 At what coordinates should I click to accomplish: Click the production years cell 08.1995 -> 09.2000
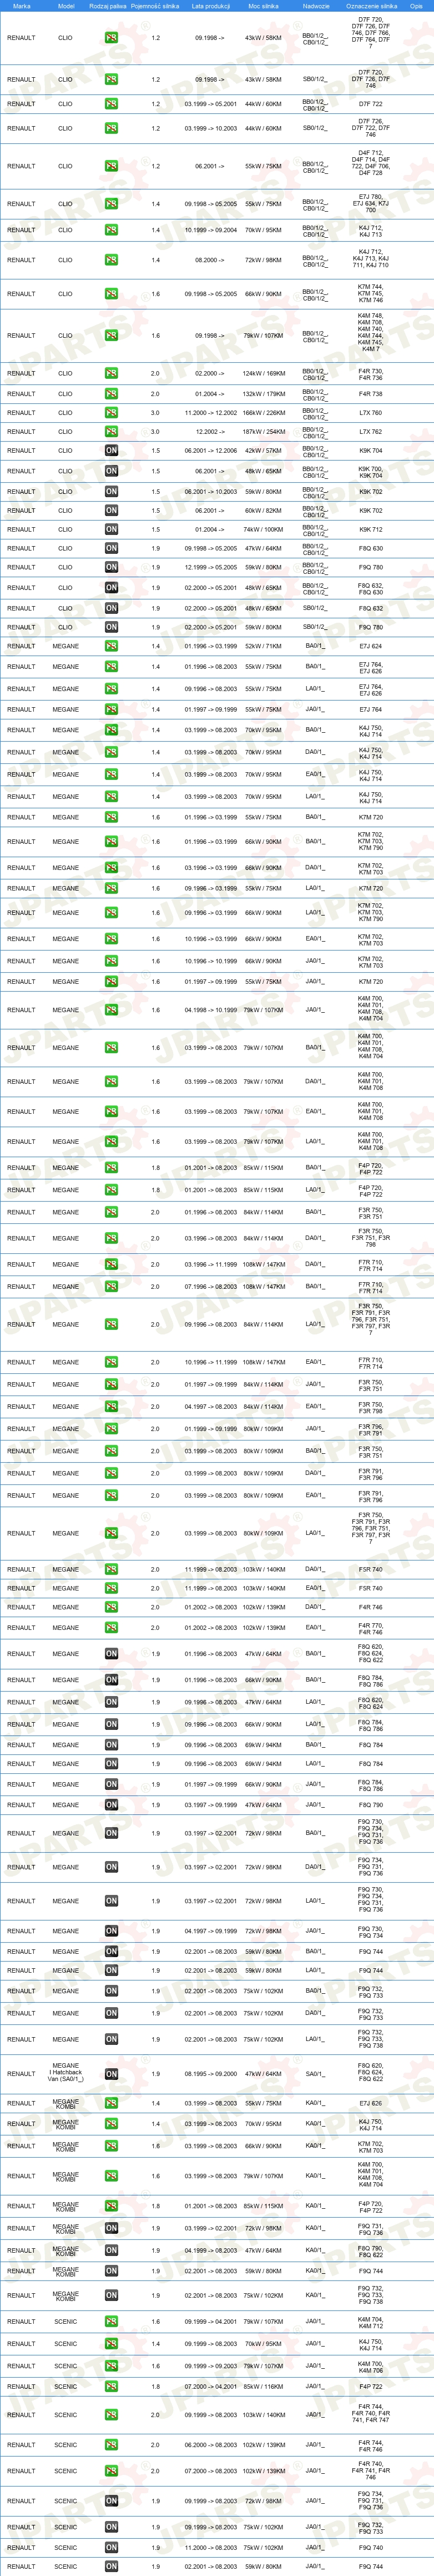(211, 2074)
